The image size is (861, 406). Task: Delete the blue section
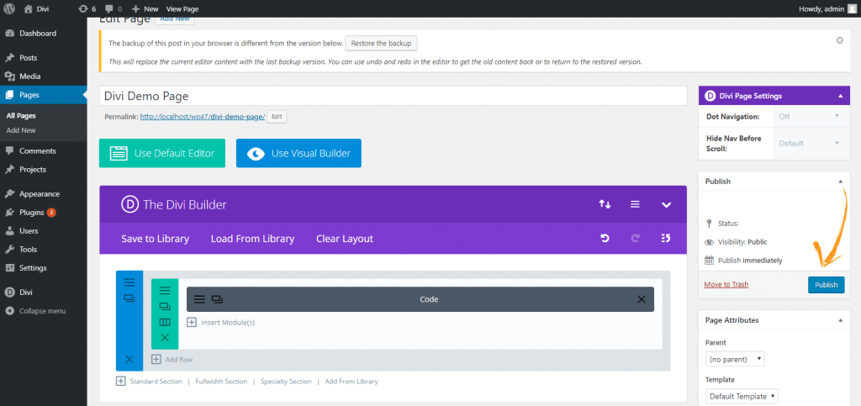[129, 360]
